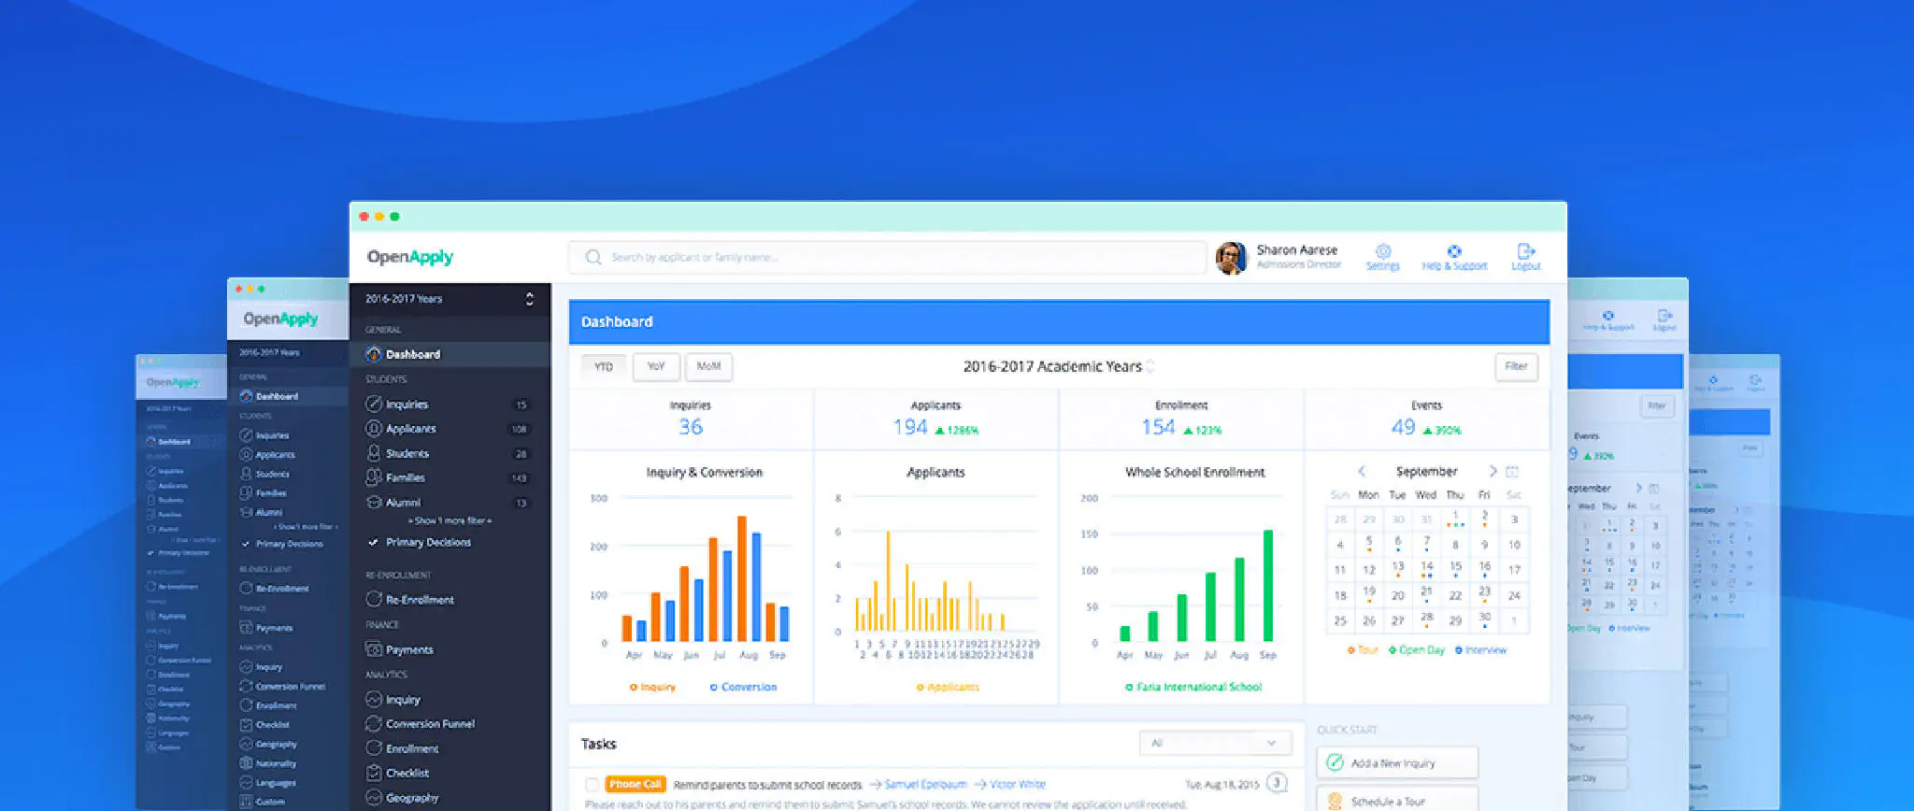Open Inquiries in the sidebar
This screenshot has width=1914, height=811.
(x=407, y=405)
